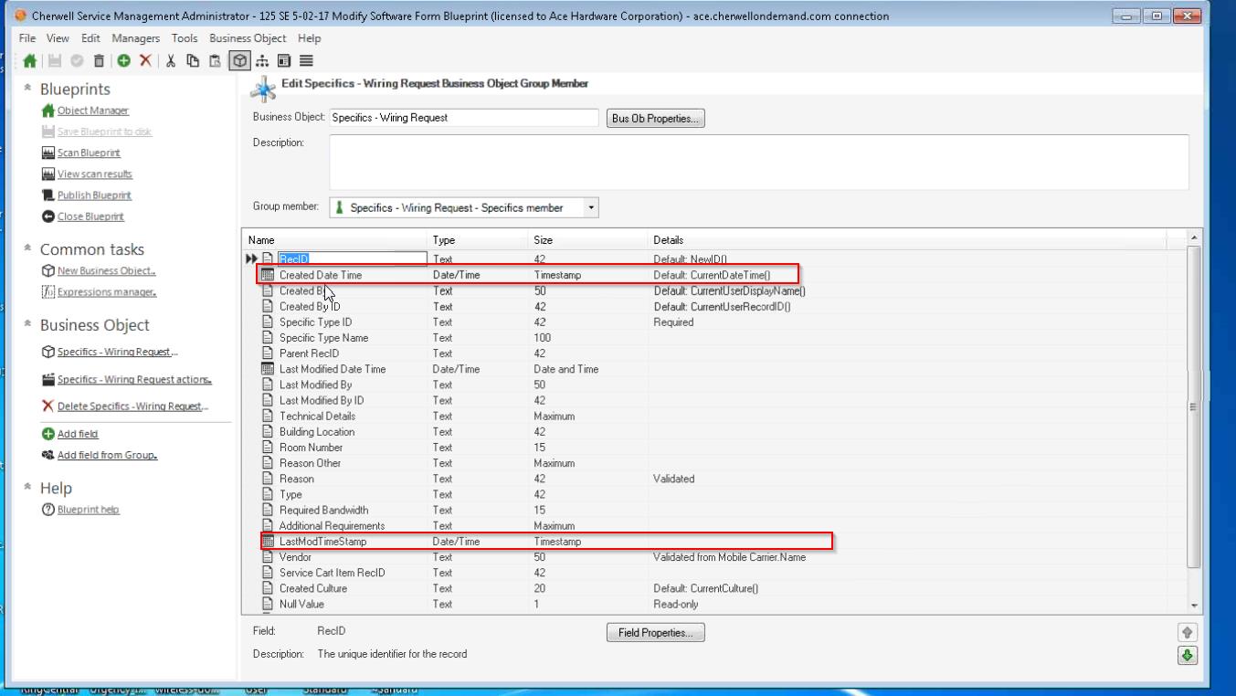This screenshot has height=696, width=1236.
Task: Click the Publish Blueprint link
Action: 94,195
